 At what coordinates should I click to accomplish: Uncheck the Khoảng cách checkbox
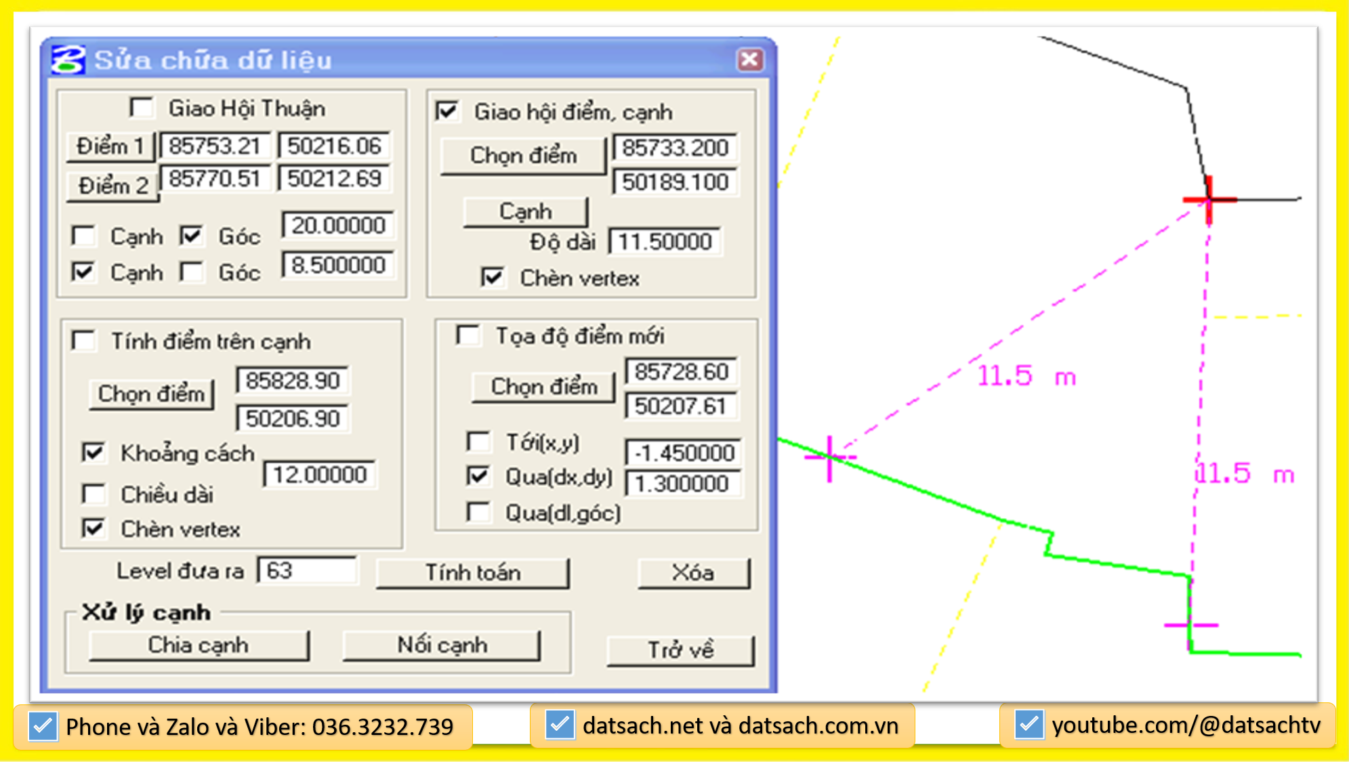coord(93,452)
